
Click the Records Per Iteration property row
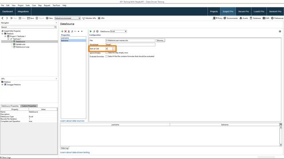click(x=29, y=119)
